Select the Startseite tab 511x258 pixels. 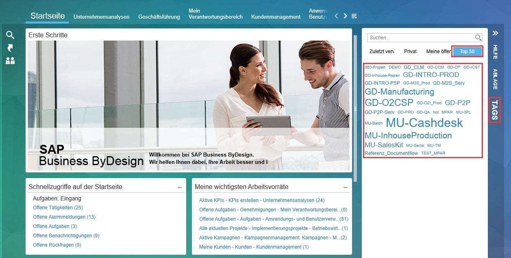(x=48, y=16)
